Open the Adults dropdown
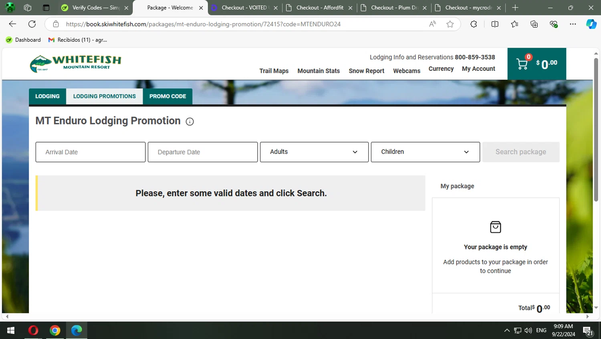 314,152
